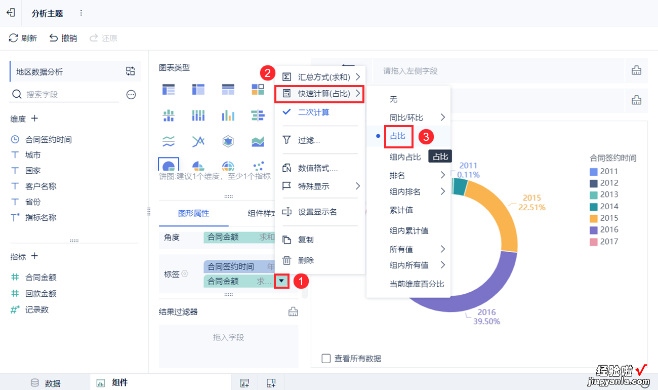Choose the scatter chart type icon
The height and width of the screenshot is (390, 658).
pyautogui.click(x=258, y=166)
